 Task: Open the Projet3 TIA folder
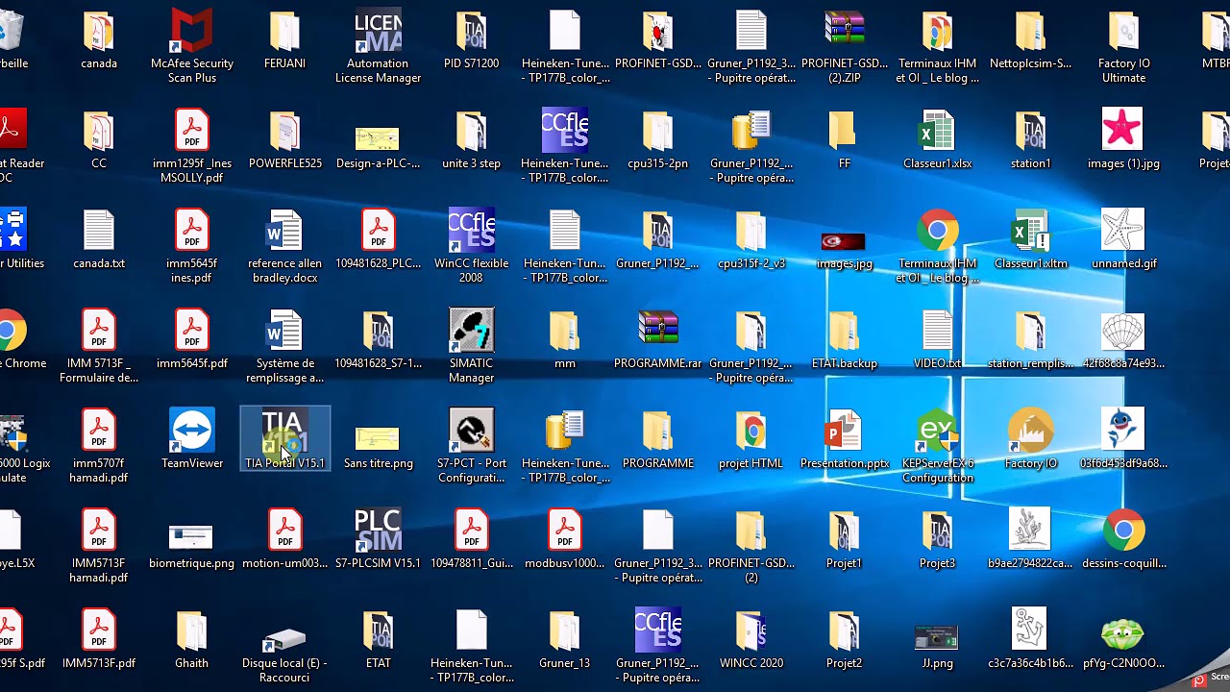point(938,538)
